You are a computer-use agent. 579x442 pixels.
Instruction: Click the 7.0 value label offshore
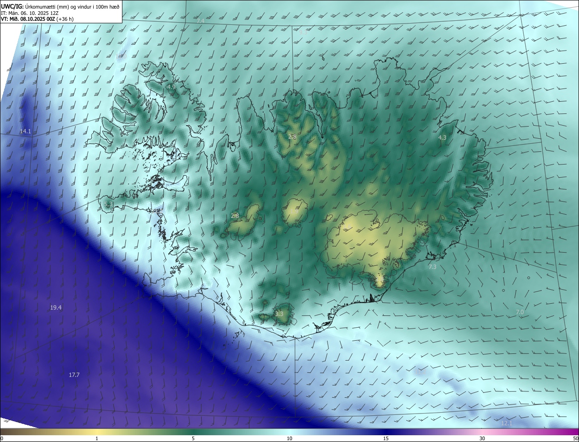520,312
